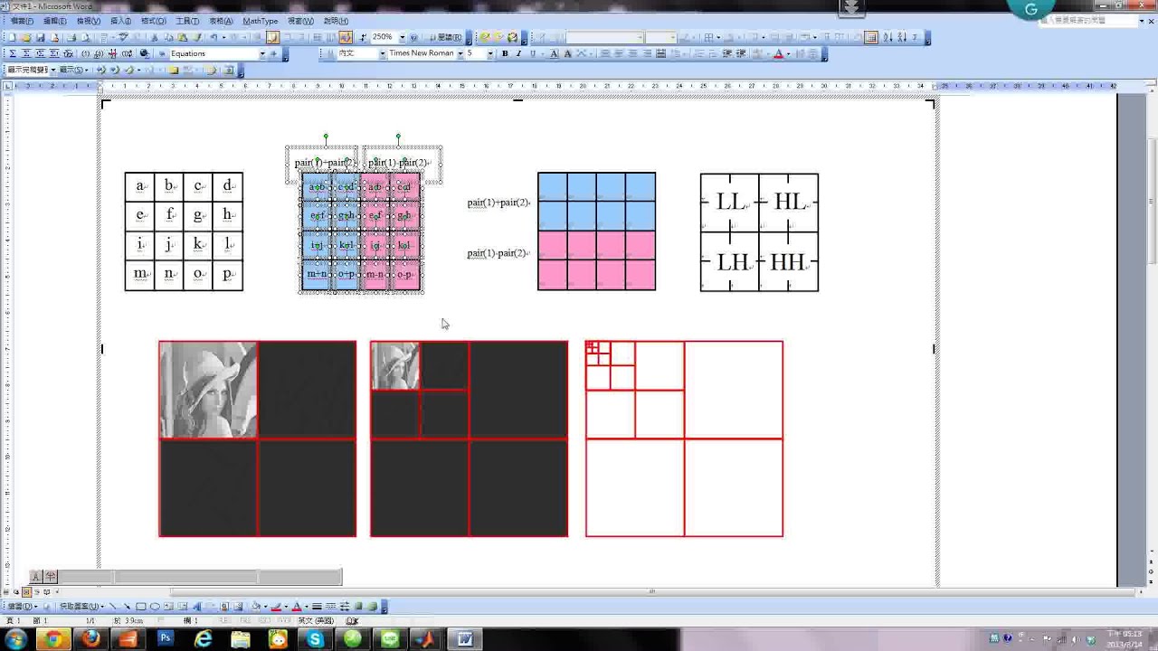Open the 說明(H) help menu
Screen dimensions: 1158x651
click(x=336, y=21)
